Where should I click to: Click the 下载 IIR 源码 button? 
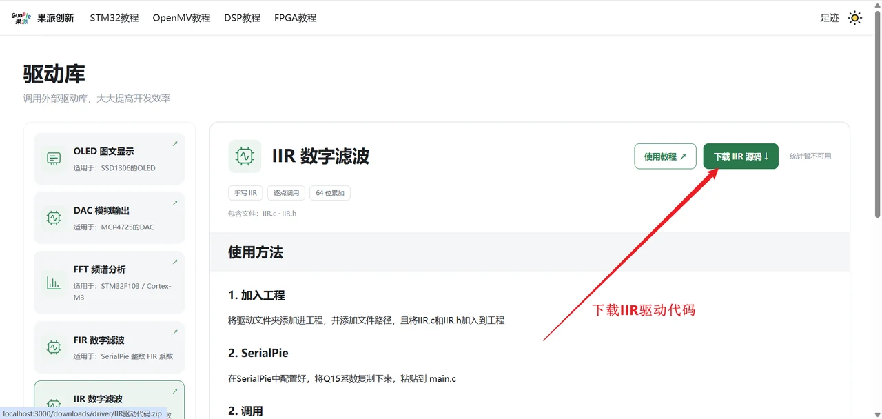tap(741, 156)
